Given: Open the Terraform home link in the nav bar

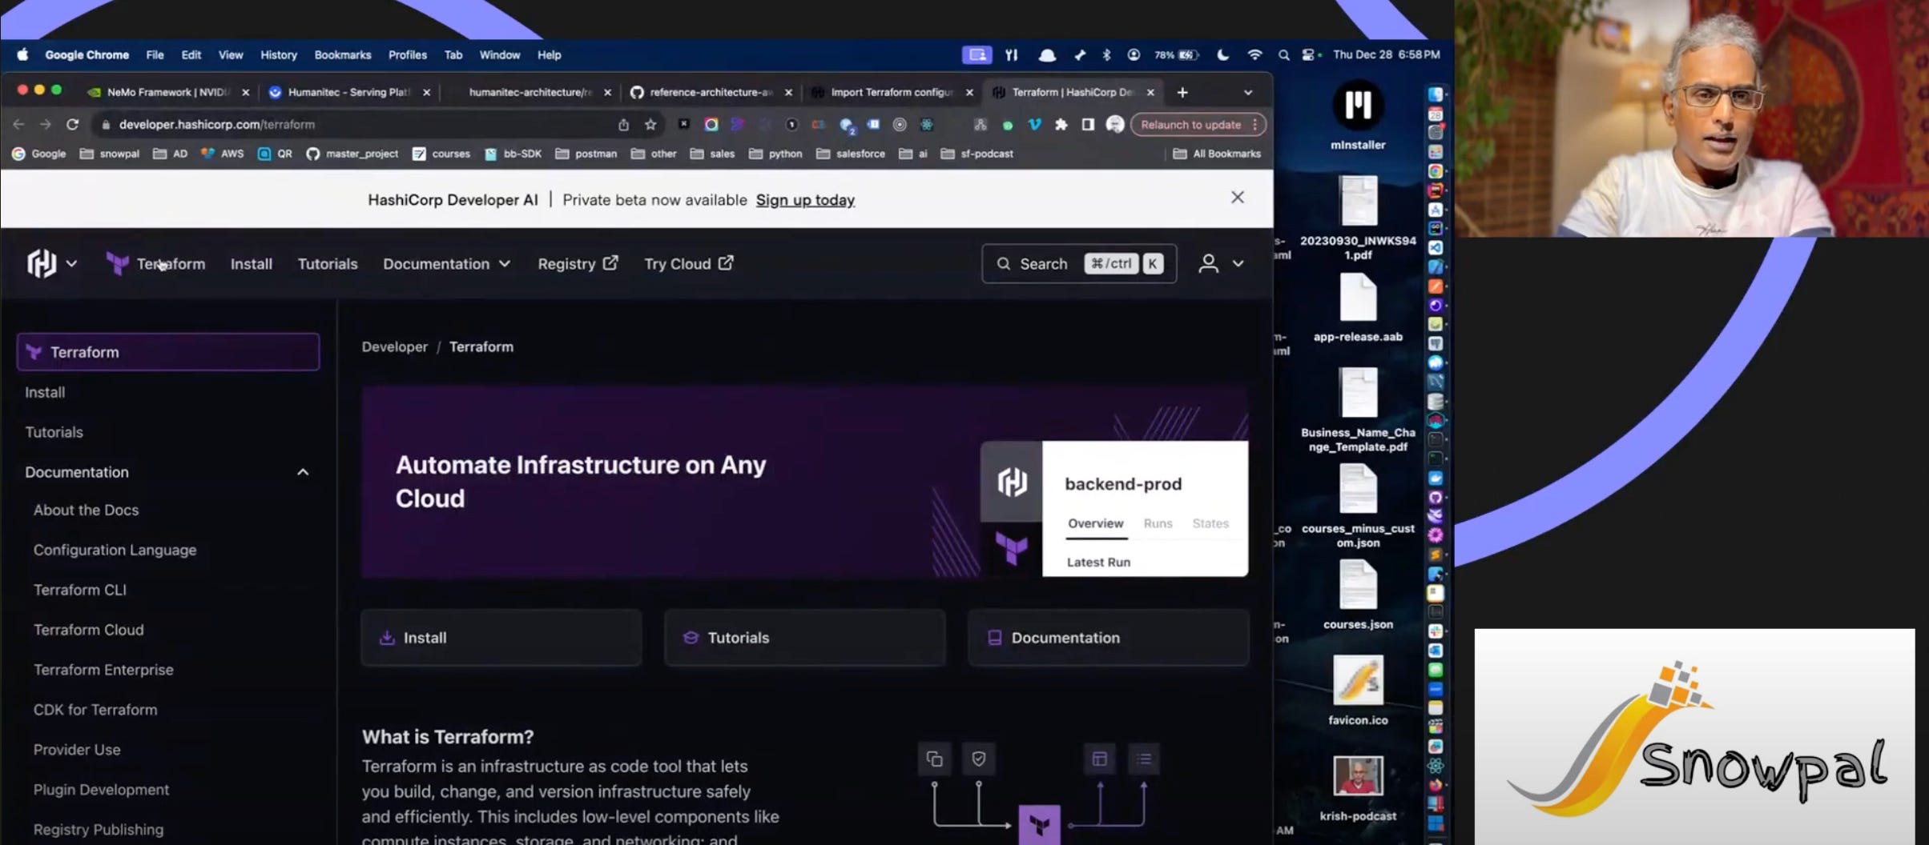Looking at the screenshot, I should click(156, 264).
